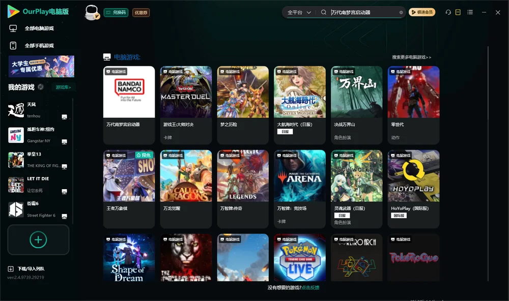Select the 万智牌:竞技场 Arena card
This screenshot has width=509, height=301.
(300, 189)
